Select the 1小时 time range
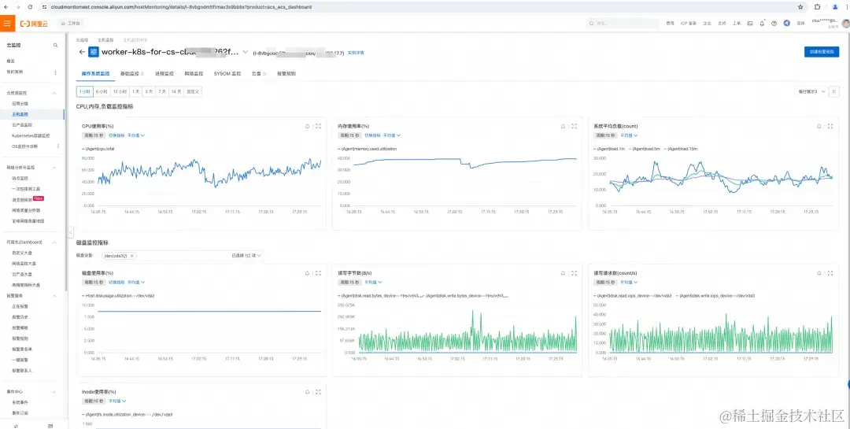 point(85,91)
